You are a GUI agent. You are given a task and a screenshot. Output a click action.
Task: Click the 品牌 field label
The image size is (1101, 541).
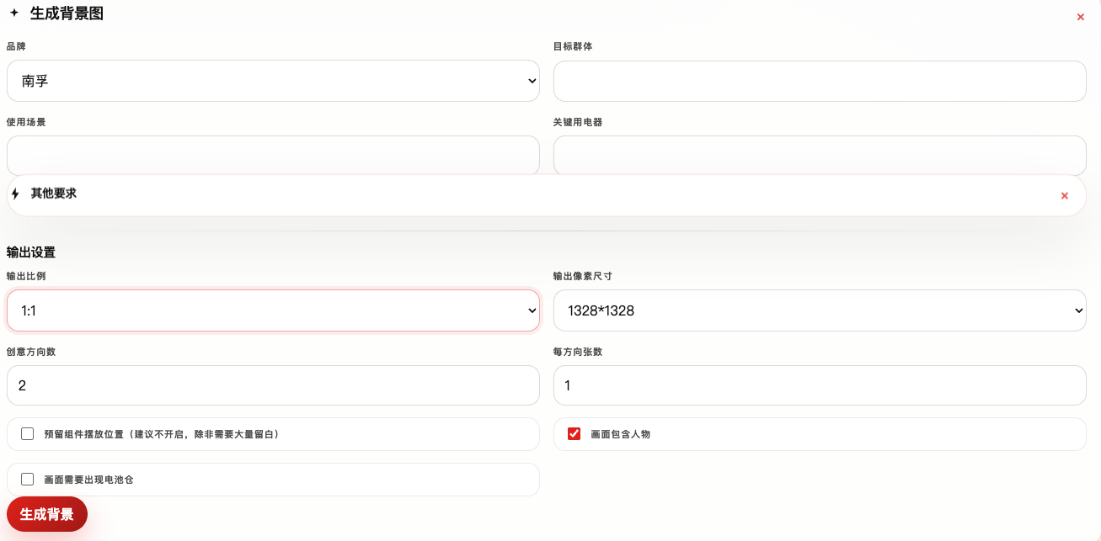[16, 46]
